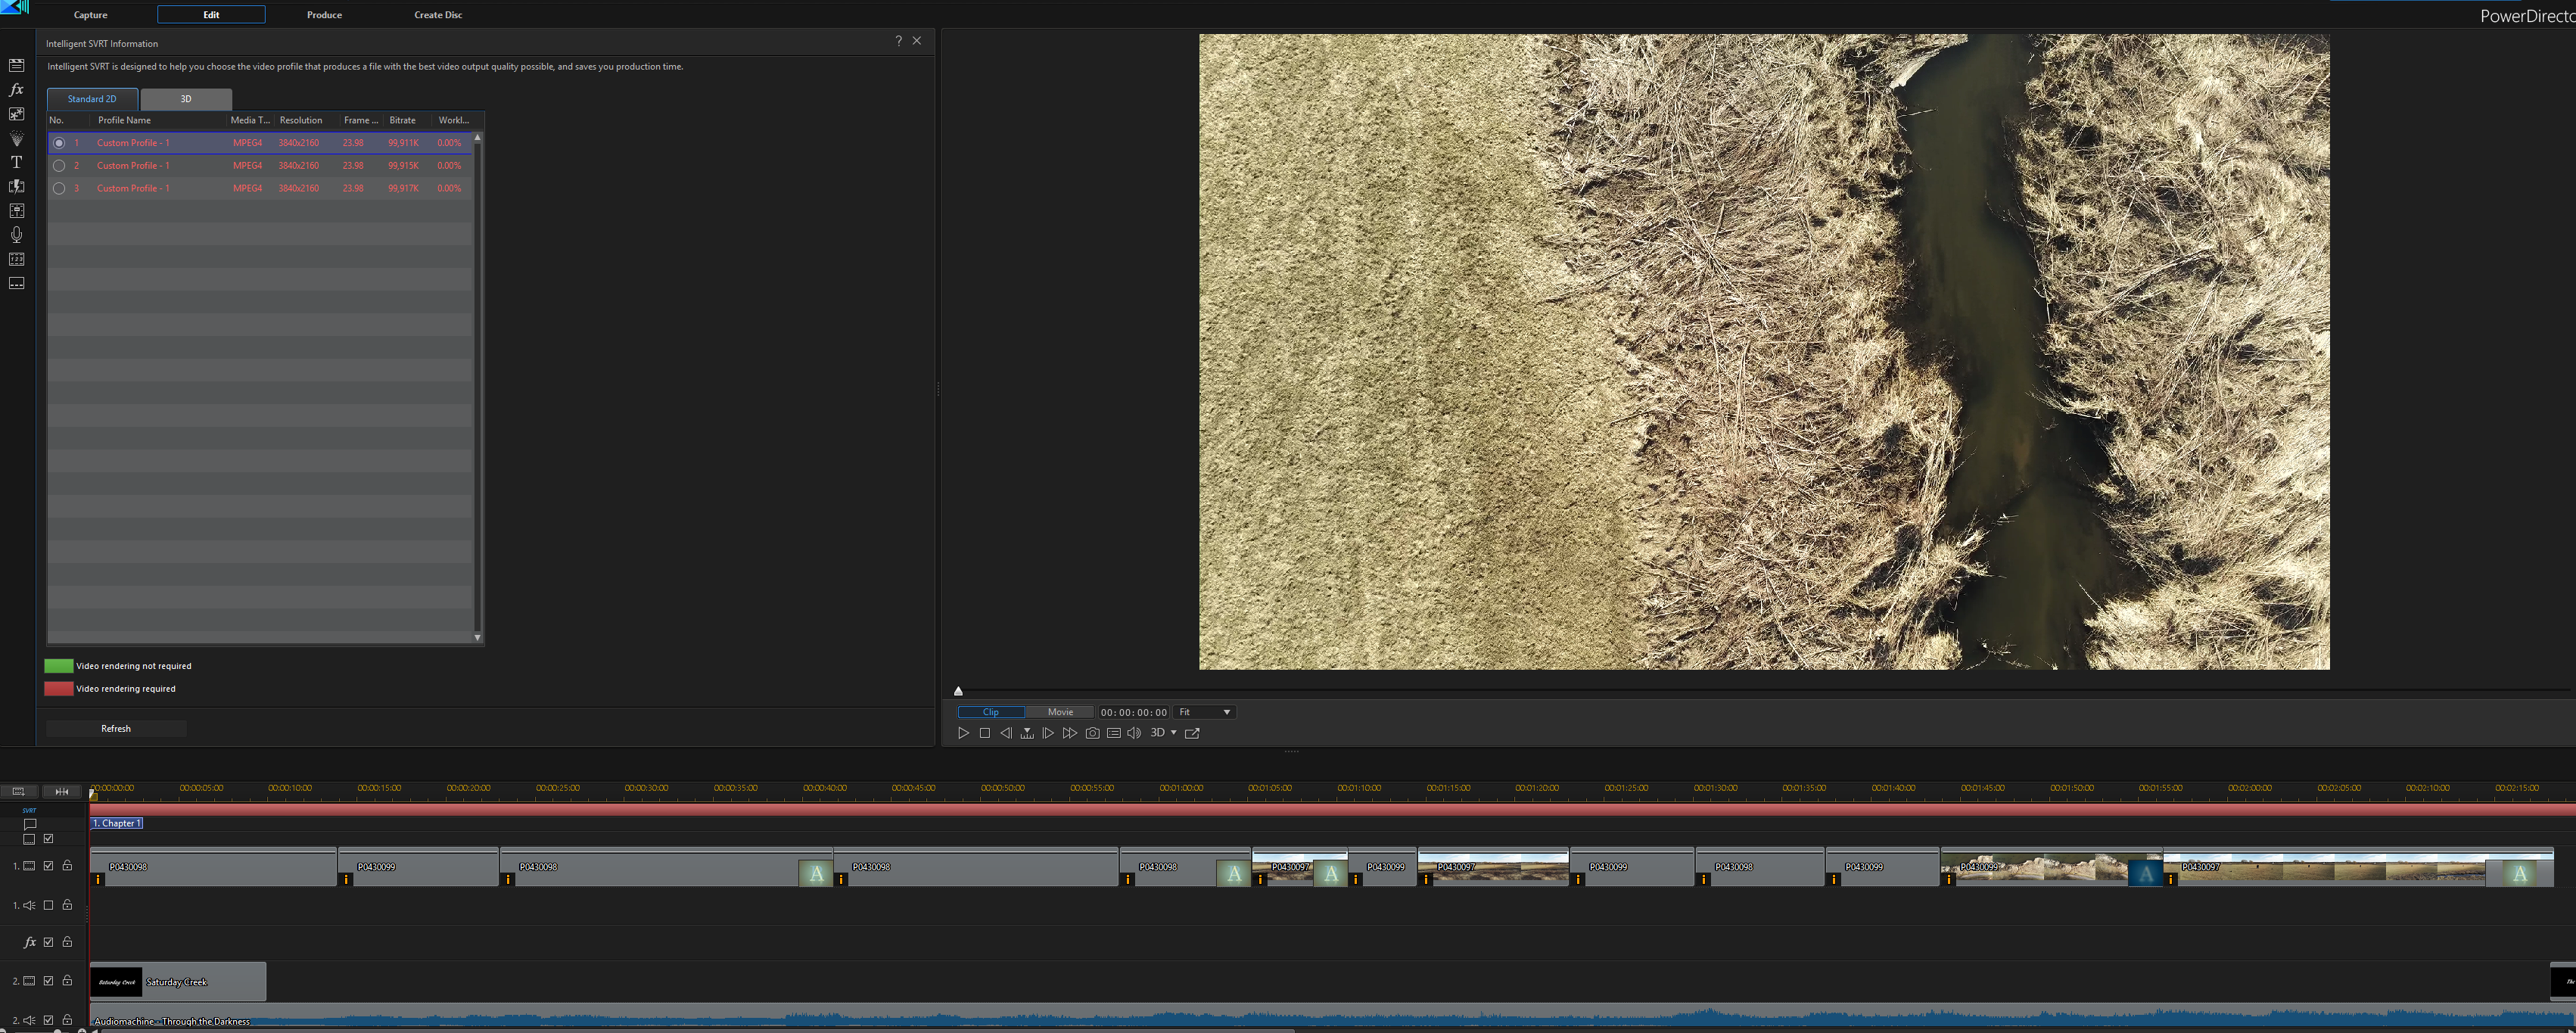Play the preview

pos(963,733)
